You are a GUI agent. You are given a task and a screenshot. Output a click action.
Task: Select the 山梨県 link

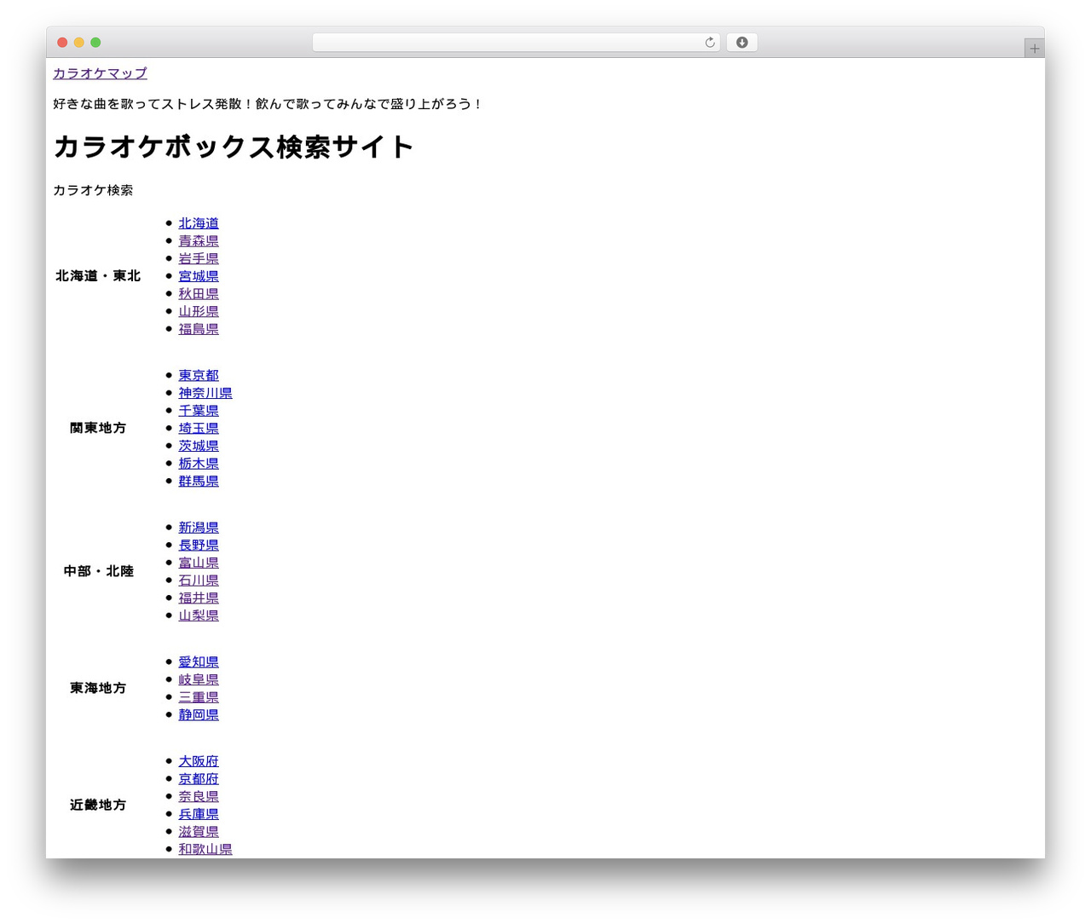click(199, 615)
